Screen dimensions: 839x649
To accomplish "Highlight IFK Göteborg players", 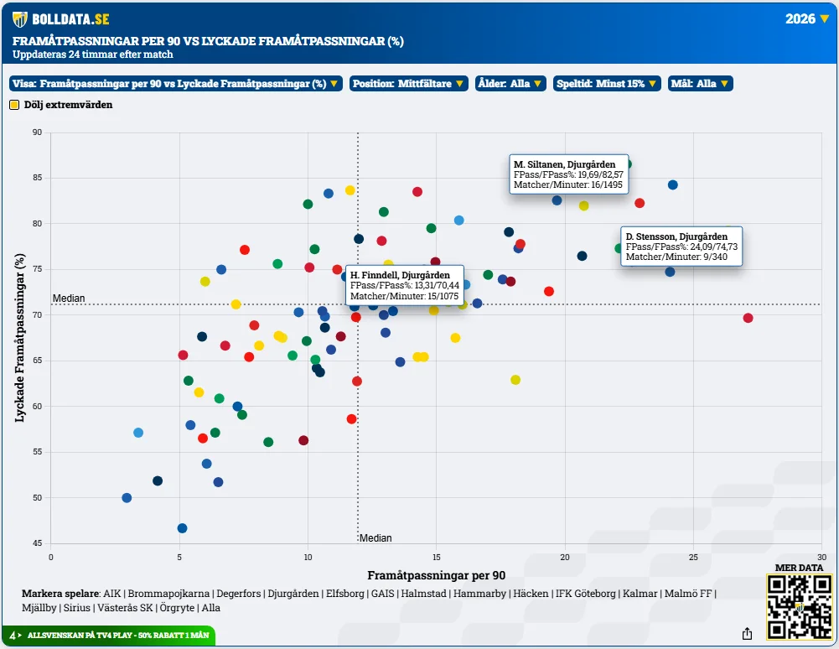I will (x=585, y=594).
